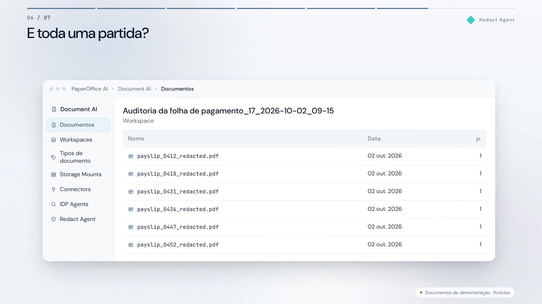Viewport: 542px width, 304px height.
Task: Sort by the Data column header
Action: [374, 138]
